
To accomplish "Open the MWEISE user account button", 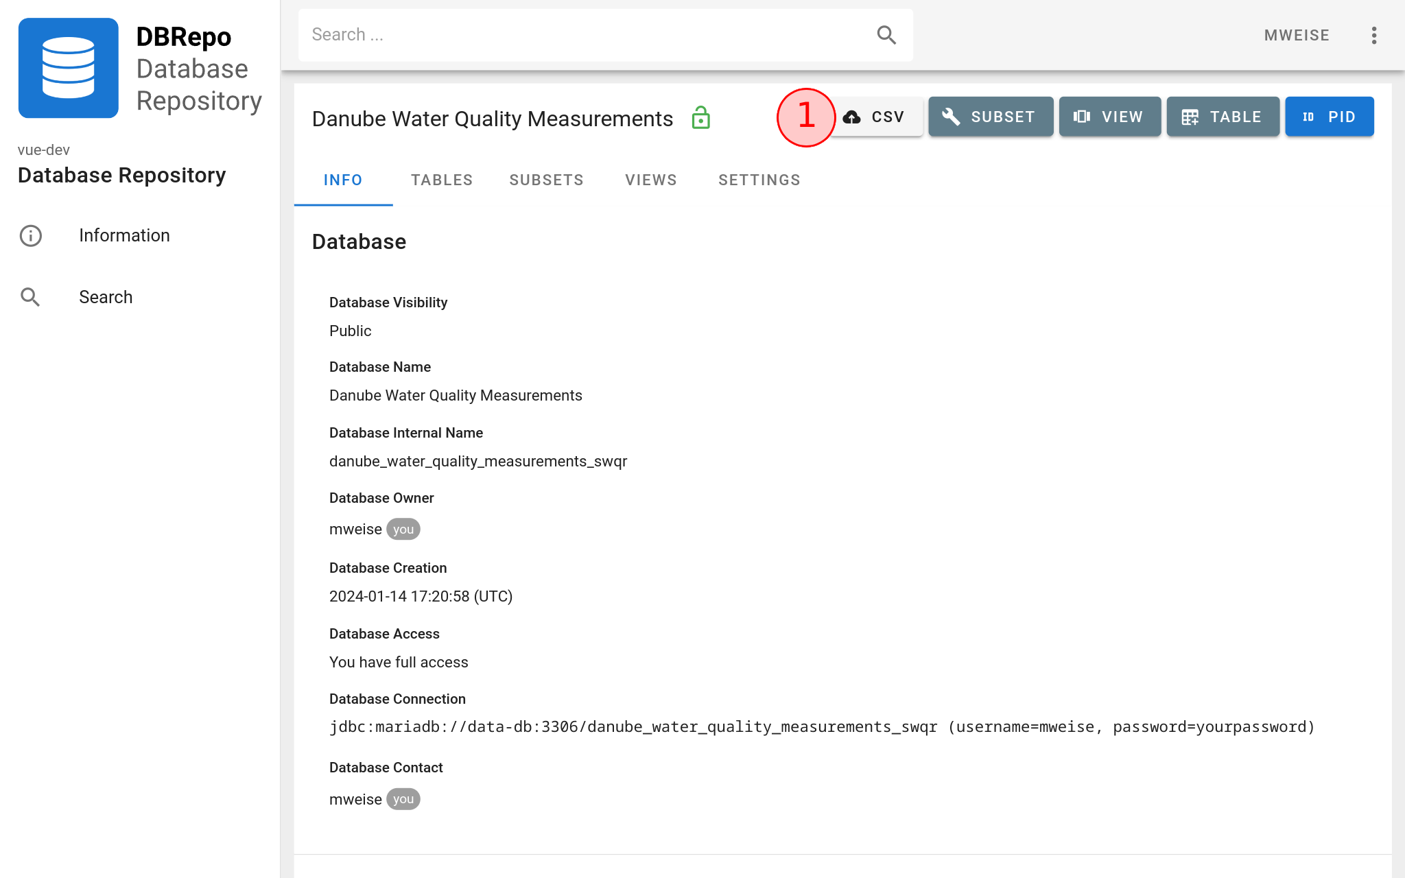I will click(x=1297, y=35).
